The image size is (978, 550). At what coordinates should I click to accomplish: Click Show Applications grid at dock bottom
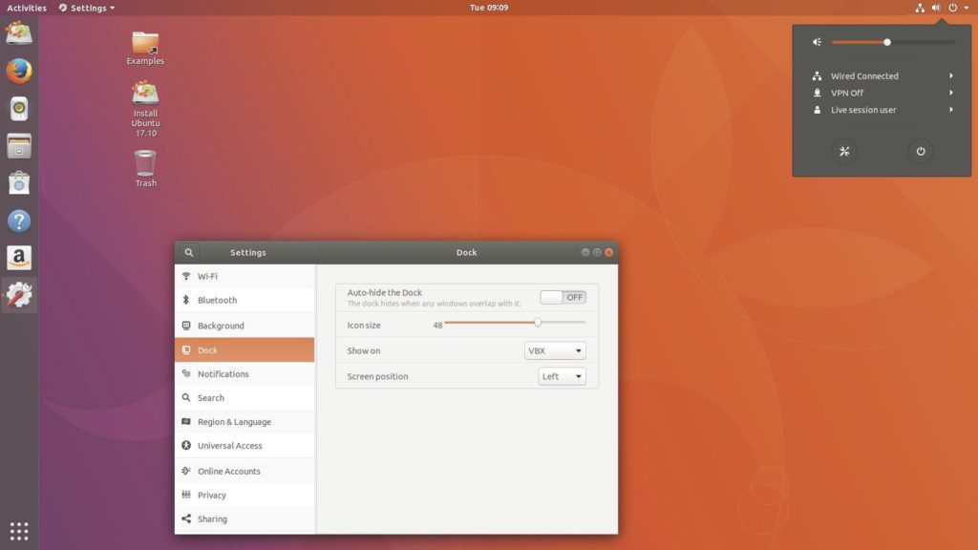pyautogui.click(x=18, y=530)
